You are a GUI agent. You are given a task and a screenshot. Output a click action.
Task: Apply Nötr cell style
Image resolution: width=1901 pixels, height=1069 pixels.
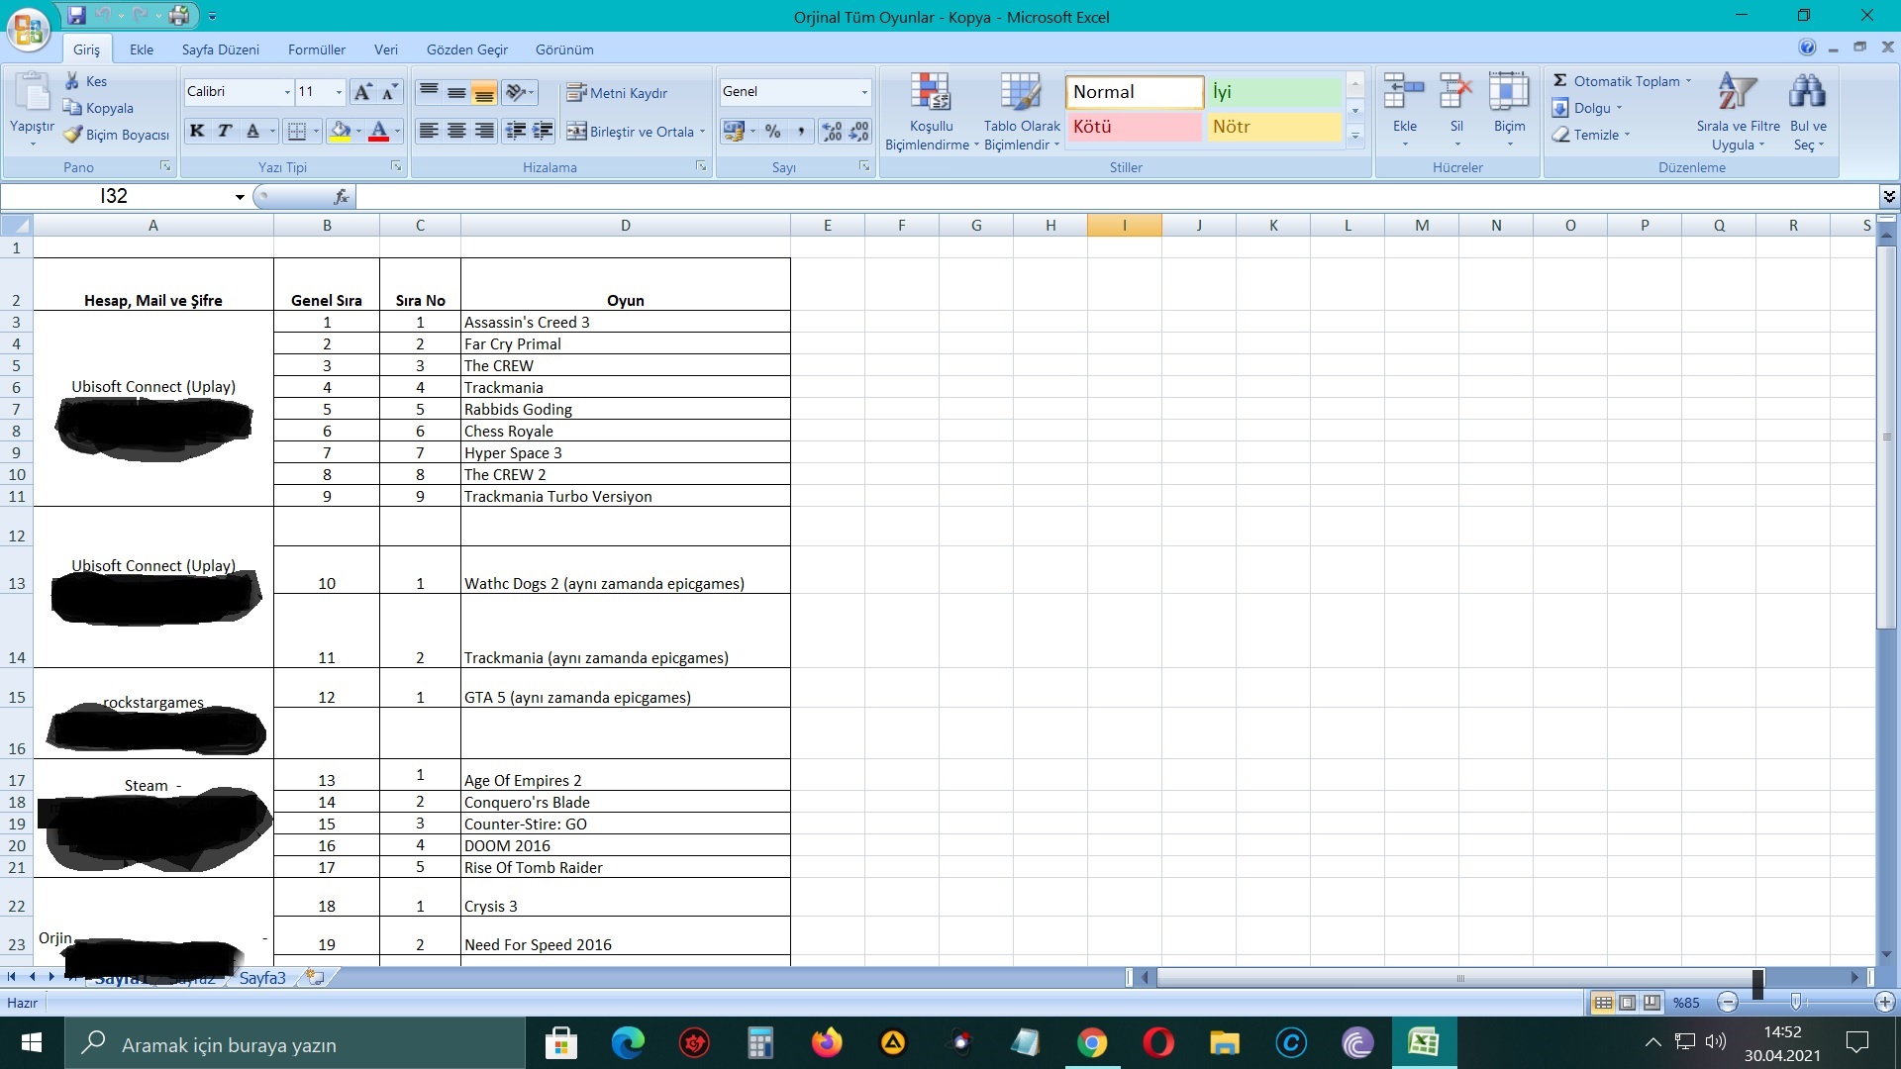click(x=1273, y=127)
